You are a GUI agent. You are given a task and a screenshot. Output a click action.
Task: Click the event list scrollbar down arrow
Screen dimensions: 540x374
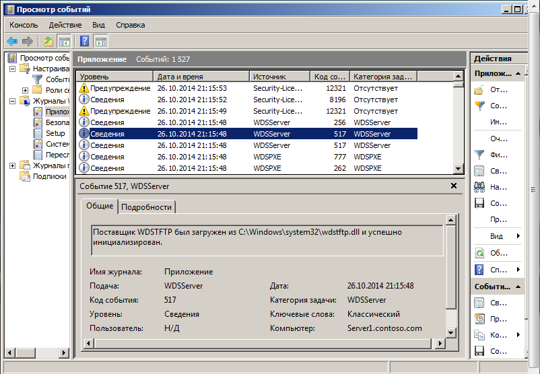tap(458, 168)
